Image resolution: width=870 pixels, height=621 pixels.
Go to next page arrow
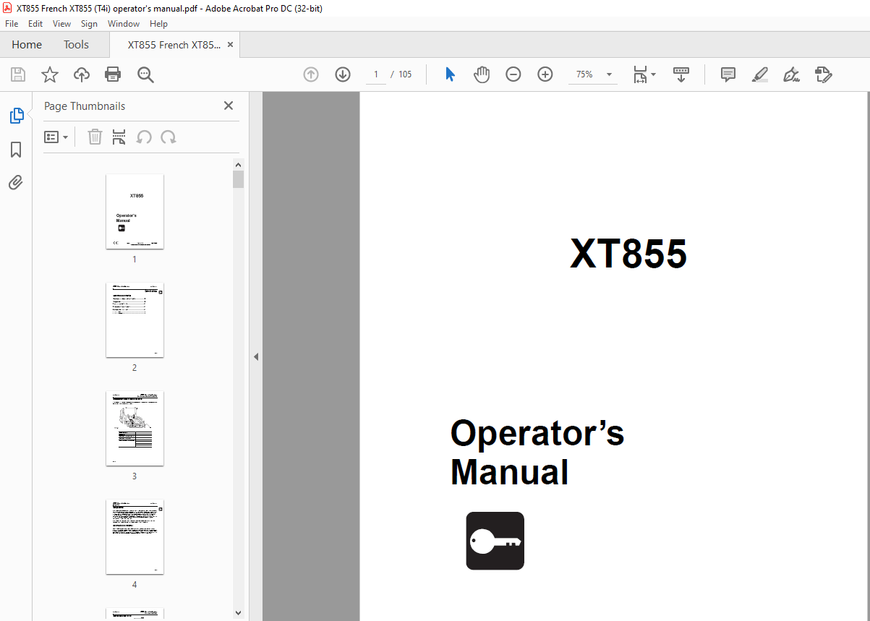[343, 74]
